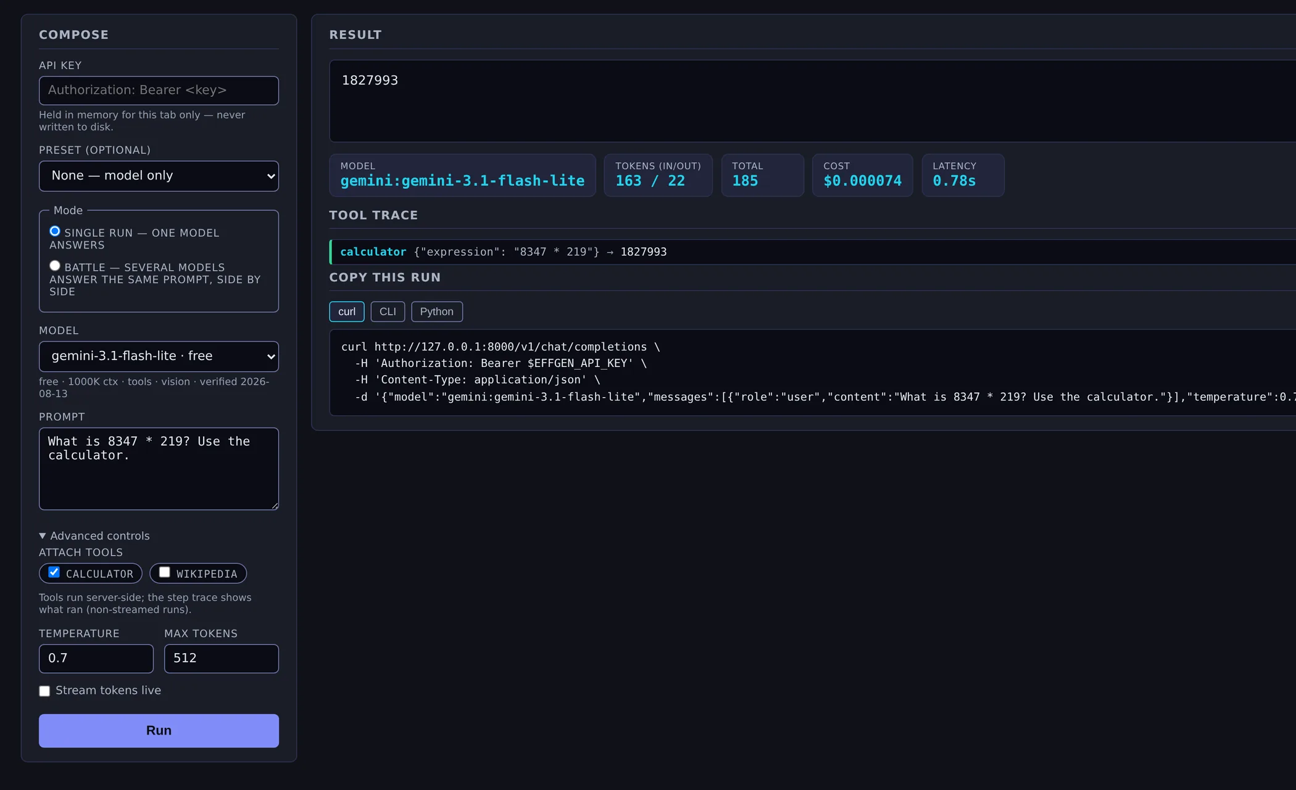Click the TOOL TRACE heading
This screenshot has width=1296, height=790.
373,215
